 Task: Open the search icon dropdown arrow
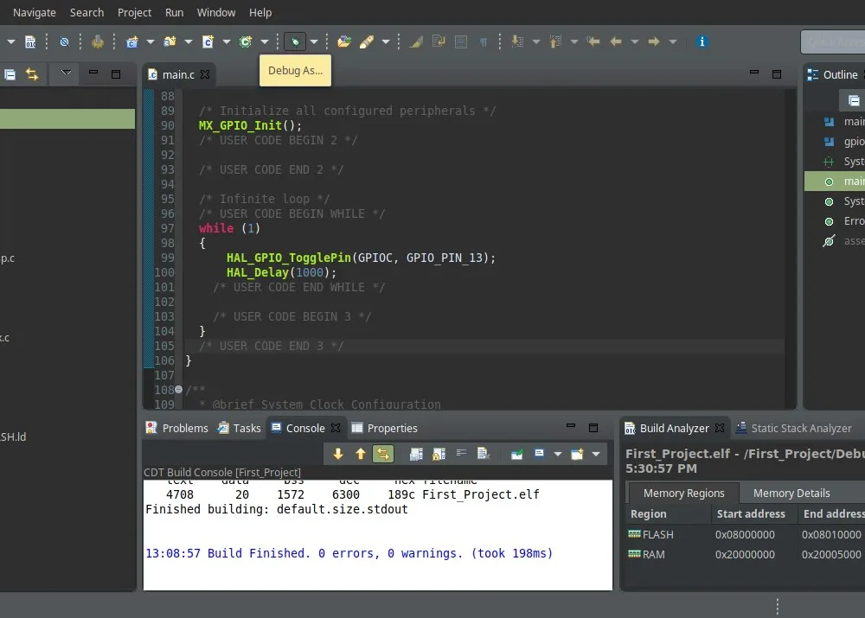[x=386, y=41]
